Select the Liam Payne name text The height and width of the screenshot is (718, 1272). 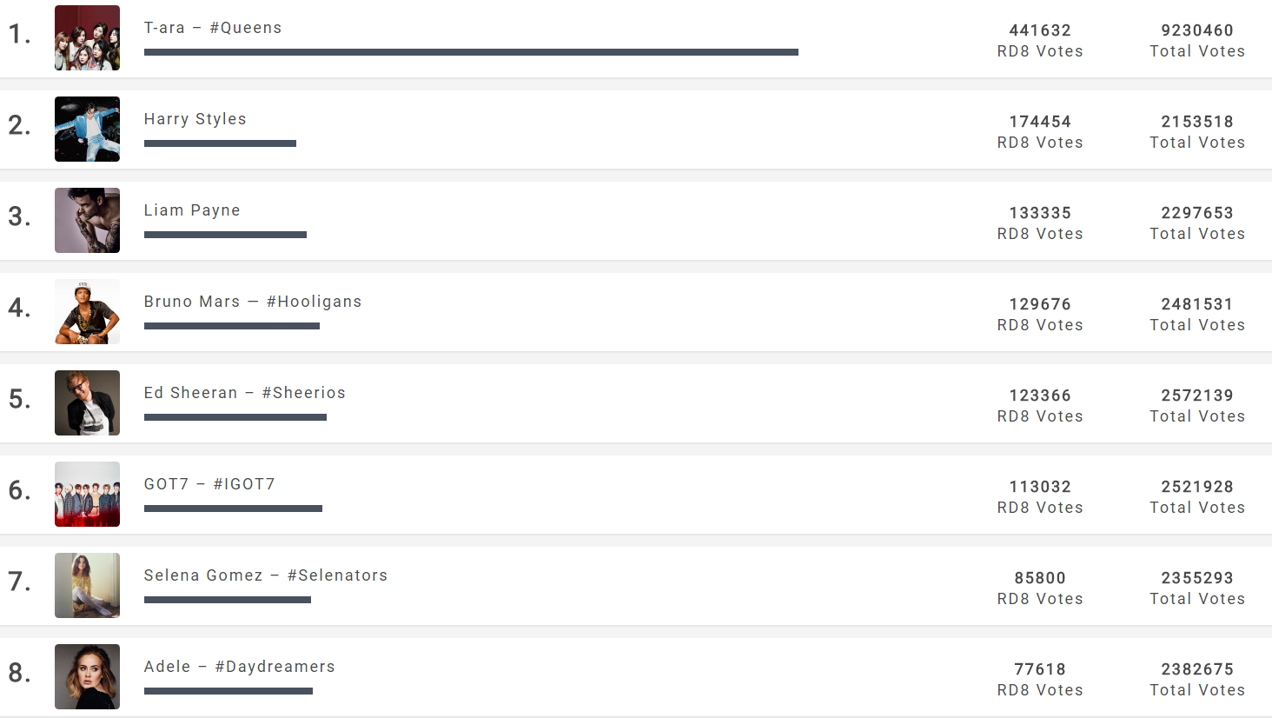(x=192, y=210)
